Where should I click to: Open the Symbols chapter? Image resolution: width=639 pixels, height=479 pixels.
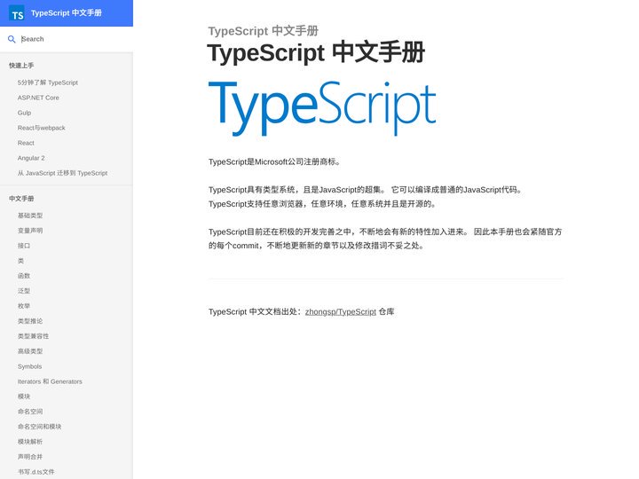point(30,366)
